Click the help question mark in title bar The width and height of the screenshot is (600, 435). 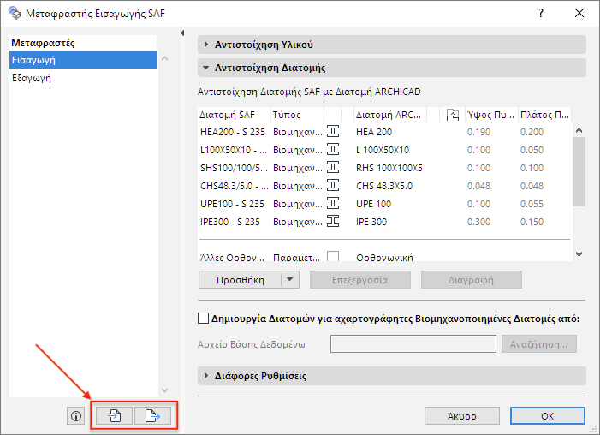pyautogui.click(x=541, y=14)
